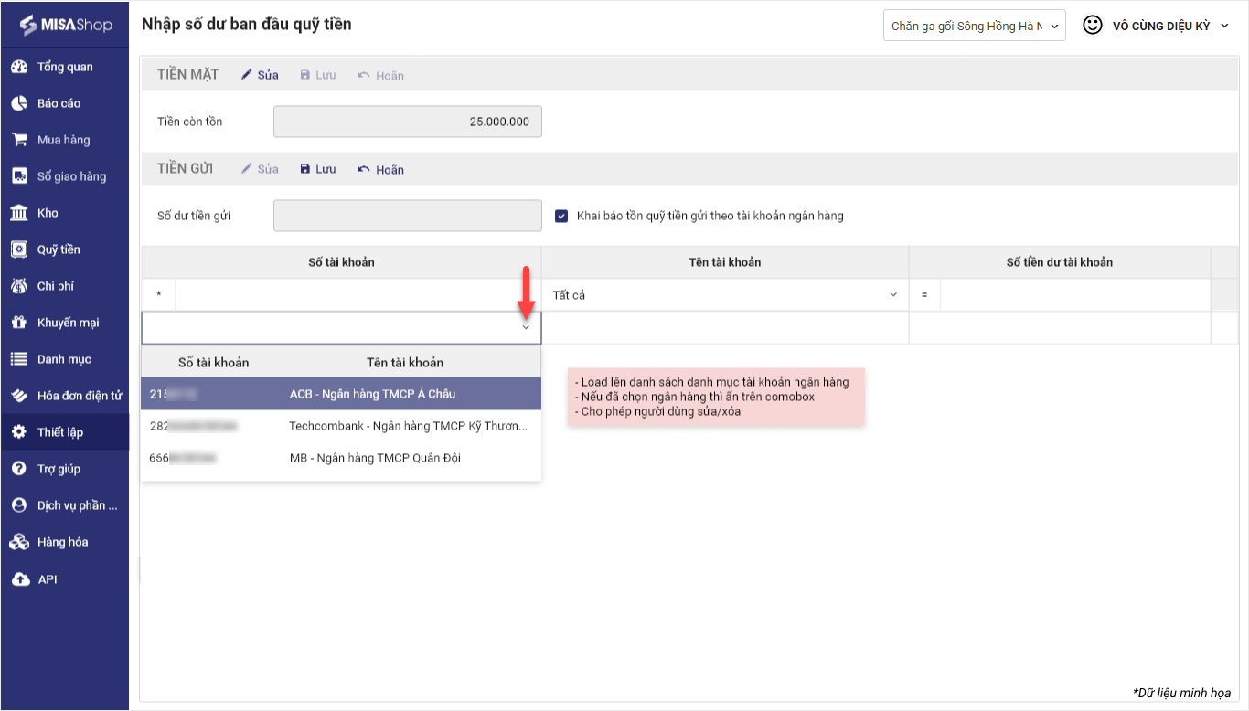Focus the Số tiền dư tài khoản filter input

[1074, 295]
